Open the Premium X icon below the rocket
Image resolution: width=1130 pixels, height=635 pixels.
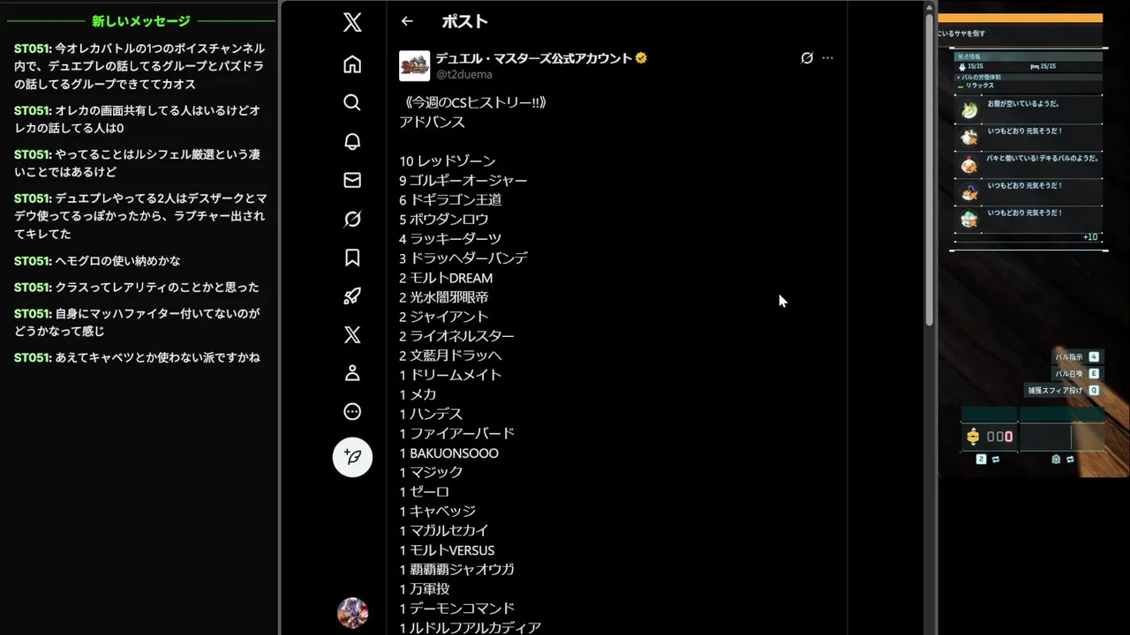[352, 334]
